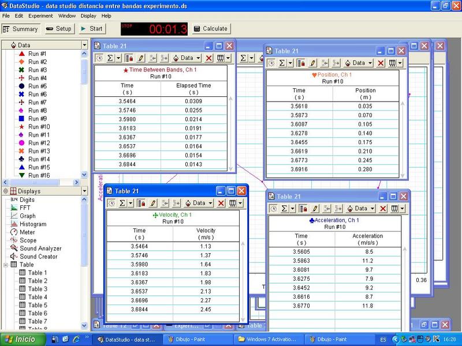Screen dimensions: 462x346
Task: Click the FFT display icon
Action: 14,208
